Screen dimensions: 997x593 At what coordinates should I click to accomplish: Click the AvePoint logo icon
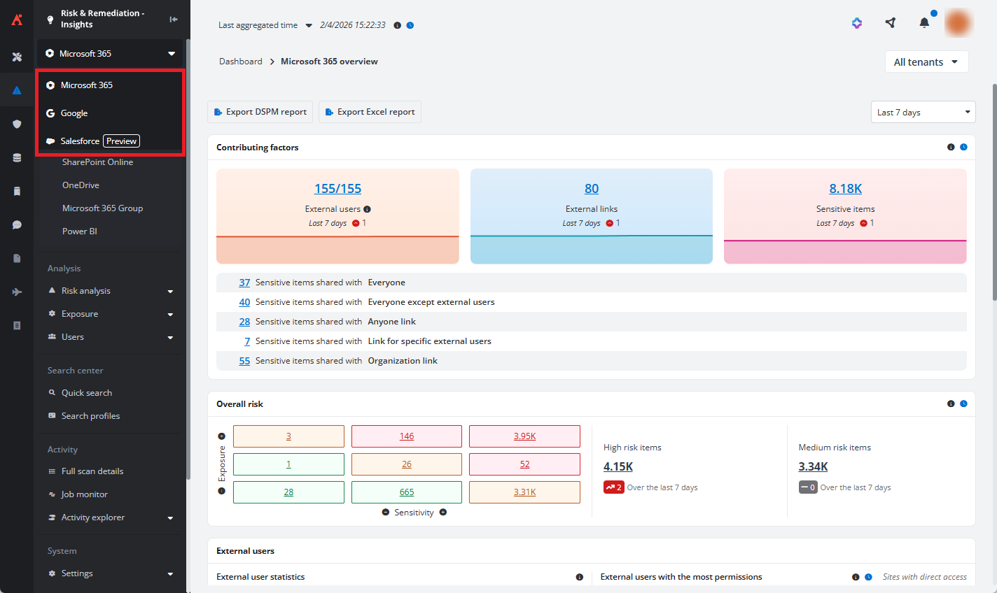17,20
